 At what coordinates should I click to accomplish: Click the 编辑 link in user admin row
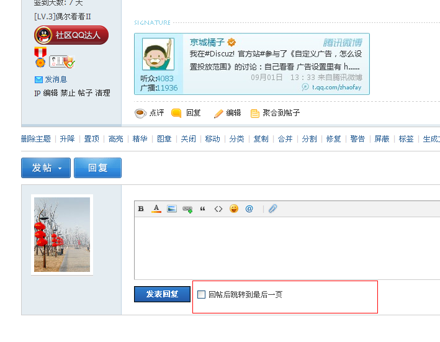pos(50,93)
